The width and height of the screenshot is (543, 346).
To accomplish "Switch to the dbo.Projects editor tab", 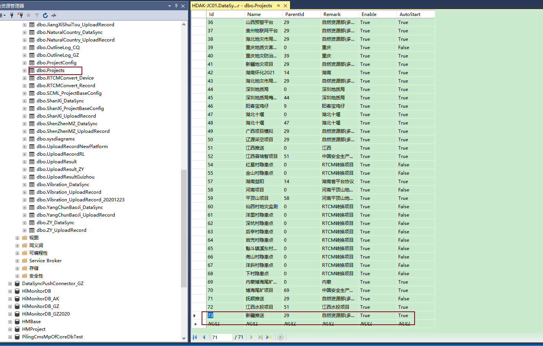I will click(232, 6).
